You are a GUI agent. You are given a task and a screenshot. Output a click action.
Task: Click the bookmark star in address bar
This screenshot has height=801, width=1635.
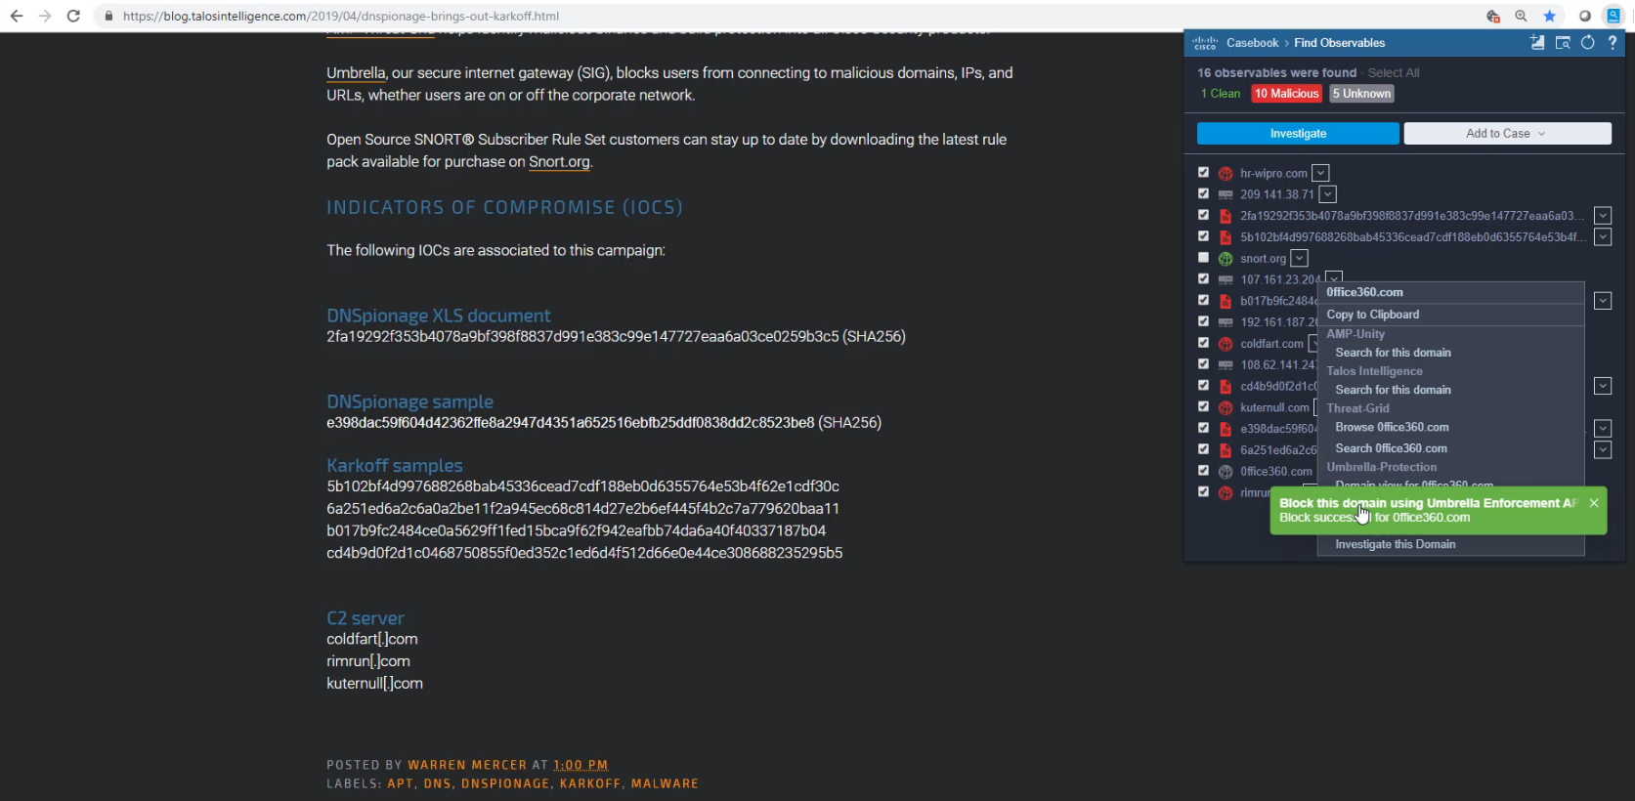coord(1549,16)
